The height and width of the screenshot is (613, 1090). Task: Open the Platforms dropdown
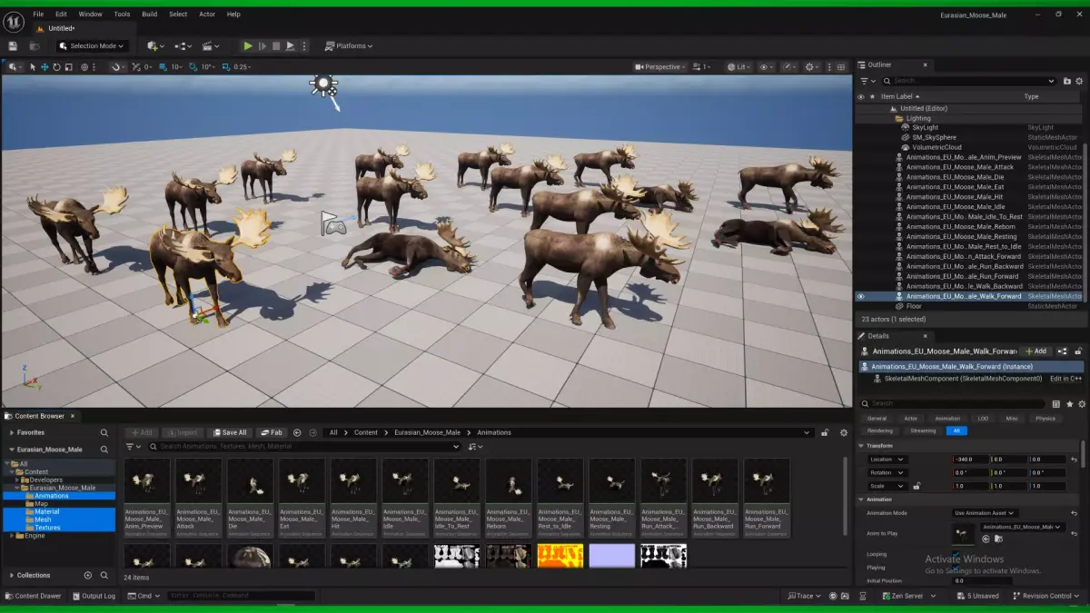coord(349,45)
